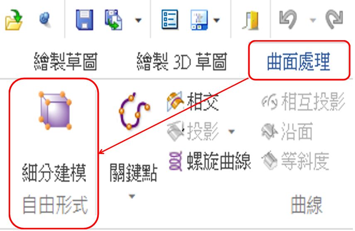
Task: Click the 細分建模 cube icon
Action: pos(55,111)
